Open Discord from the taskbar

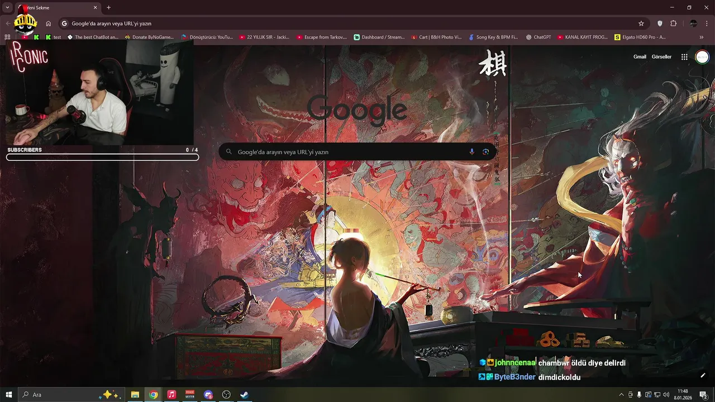(x=208, y=395)
